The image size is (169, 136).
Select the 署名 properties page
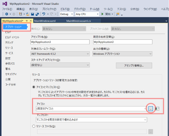click(x=8, y=69)
